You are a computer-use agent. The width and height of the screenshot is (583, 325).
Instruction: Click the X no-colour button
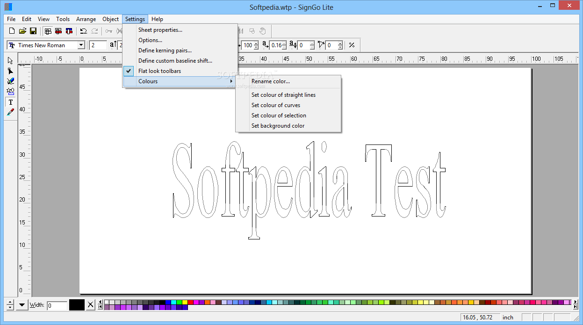point(91,305)
